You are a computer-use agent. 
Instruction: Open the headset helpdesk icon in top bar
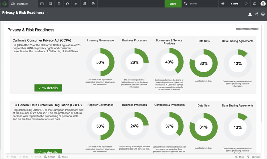pyautogui.click(x=67, y=4)
